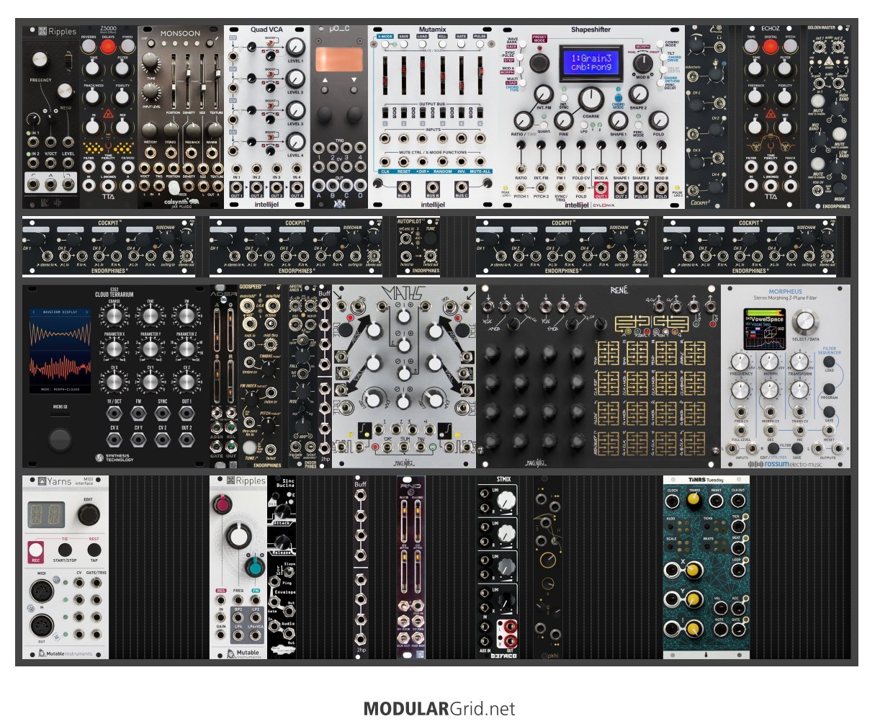880x724 pixels.
Task: Click the pink RES knob on white Ripples
Action: point(223,505)
